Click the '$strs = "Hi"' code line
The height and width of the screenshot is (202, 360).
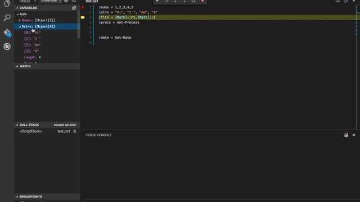click(128, 12)
